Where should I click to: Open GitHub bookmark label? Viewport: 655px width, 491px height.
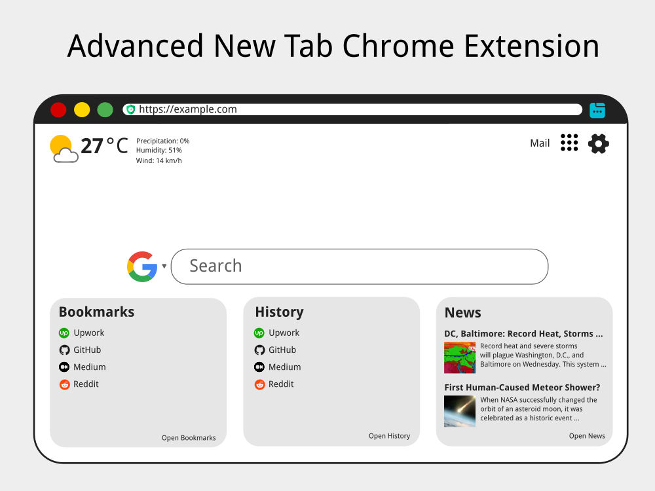[x=87, y=350]
